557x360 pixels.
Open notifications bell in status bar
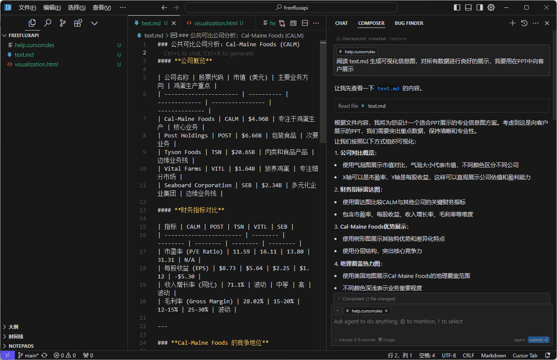pyautogui.click(x=548, y=355)
